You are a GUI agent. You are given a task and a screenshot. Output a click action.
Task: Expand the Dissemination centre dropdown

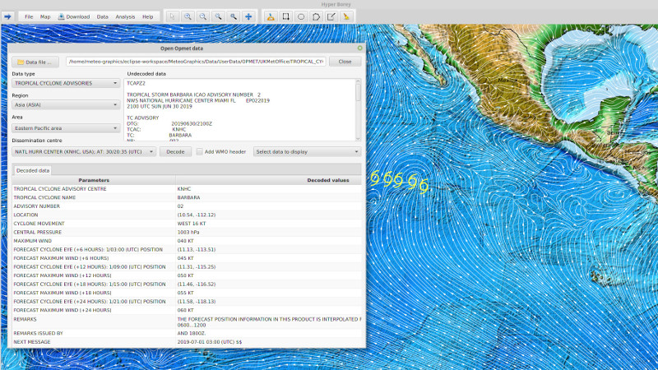(x=84, y=152)
